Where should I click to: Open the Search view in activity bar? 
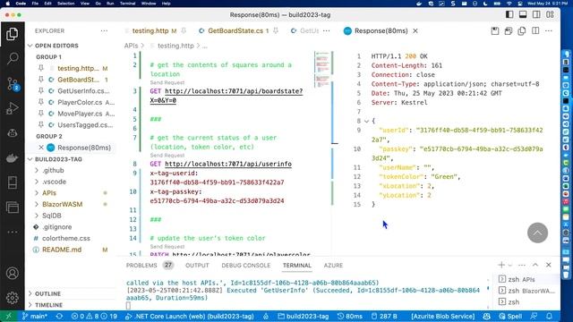pos(12,58)
